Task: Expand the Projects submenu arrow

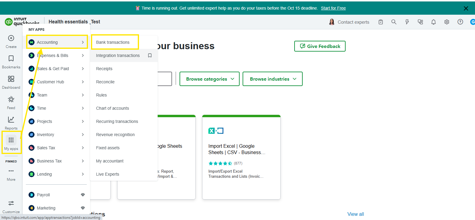Action: (83, 121)
